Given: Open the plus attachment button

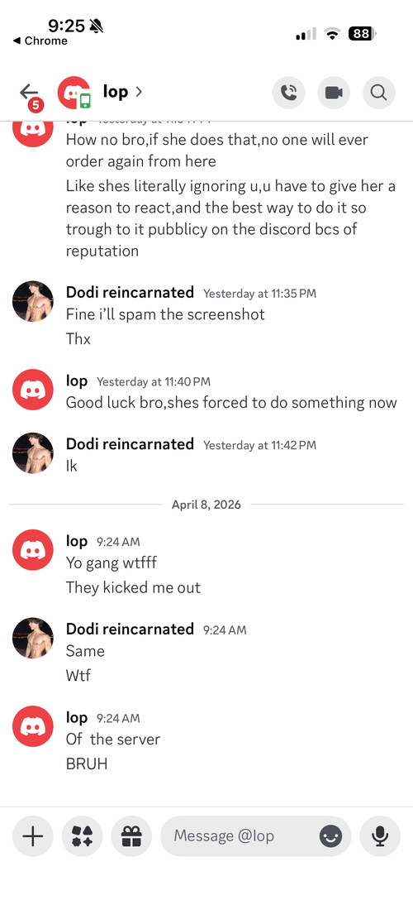Looking at the screenshot, I should (x=33, y=836).
